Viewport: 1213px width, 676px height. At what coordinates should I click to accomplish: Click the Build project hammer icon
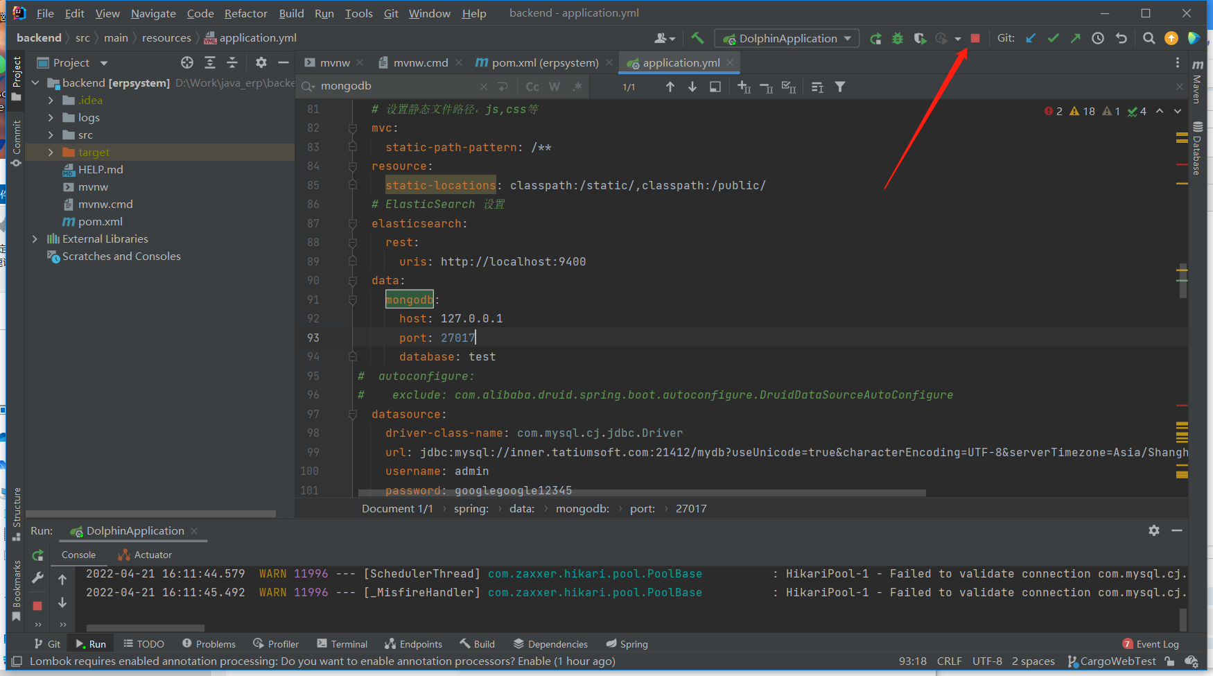click(697, 39)
